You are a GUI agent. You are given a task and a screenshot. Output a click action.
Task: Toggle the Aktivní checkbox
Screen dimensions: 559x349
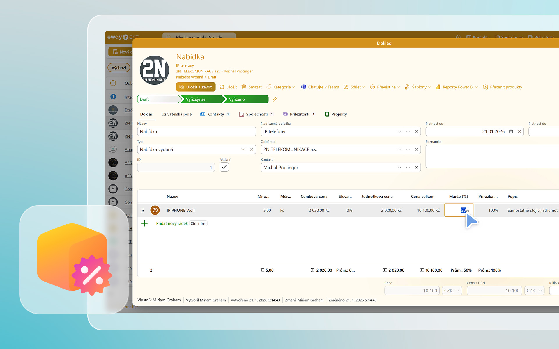[x=224, y=167]
